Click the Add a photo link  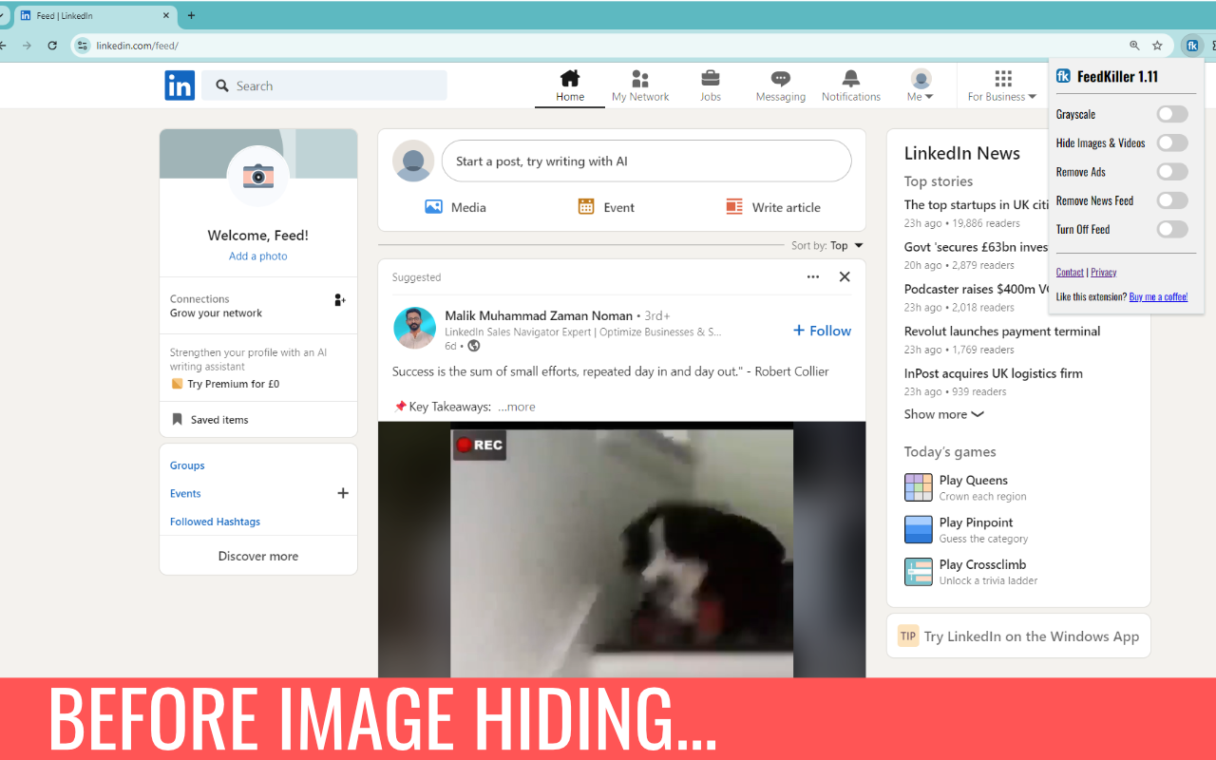[x=258, y=256]
